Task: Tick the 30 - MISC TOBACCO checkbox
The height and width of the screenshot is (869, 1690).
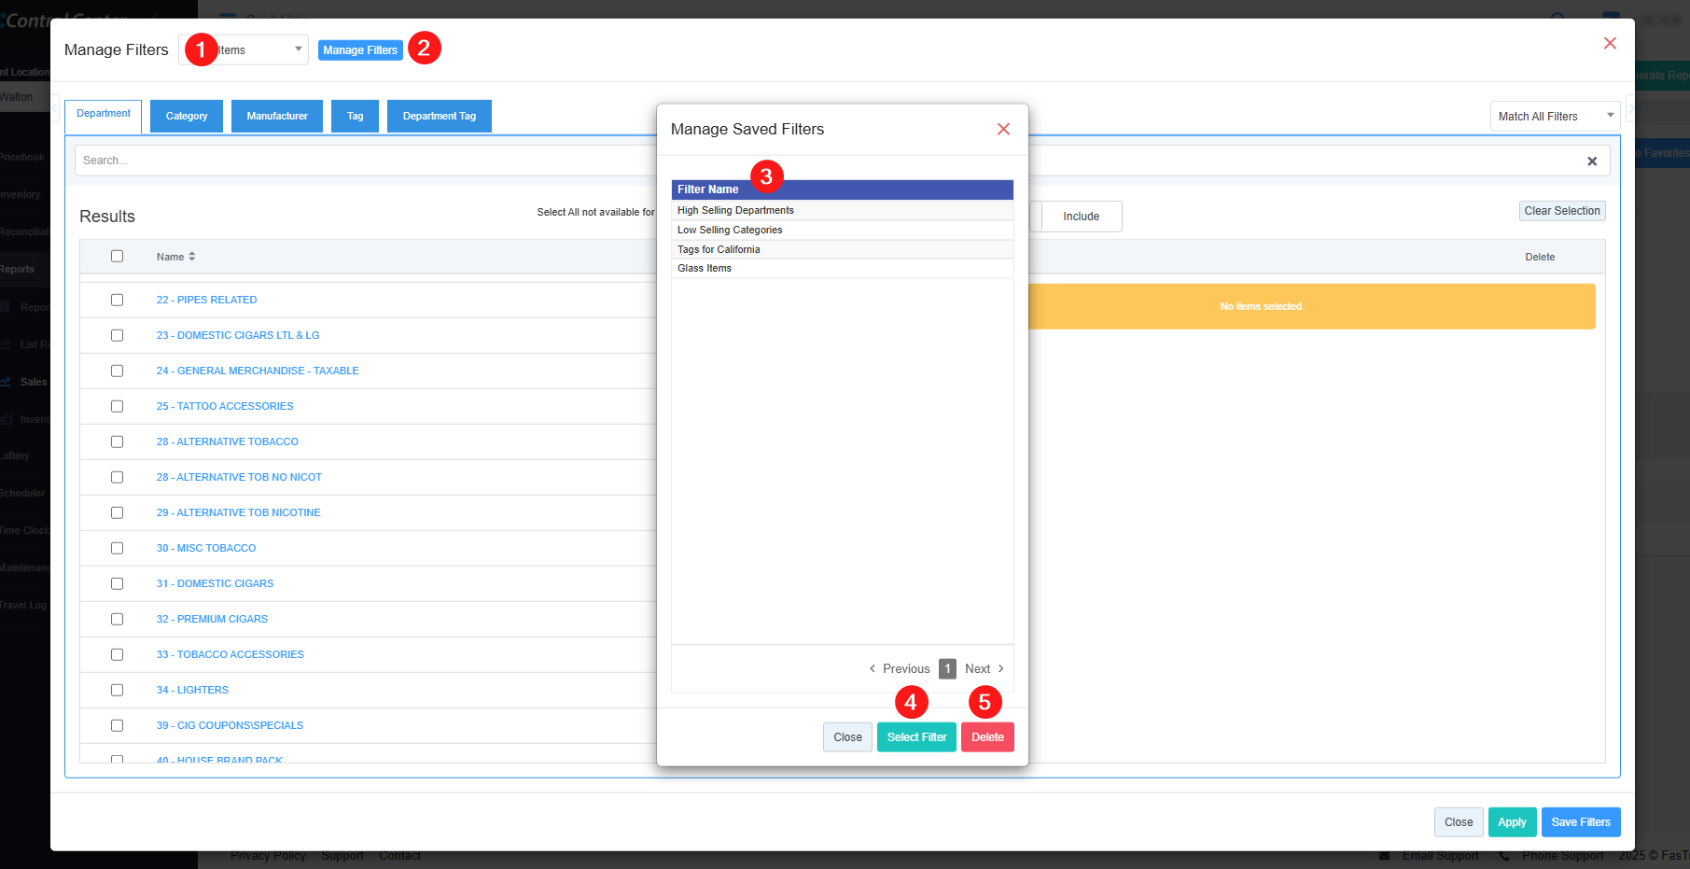Action: click(x=117, y=549)
